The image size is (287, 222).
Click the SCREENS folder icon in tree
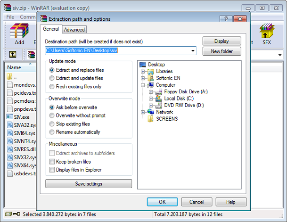pyautogui.click(x=151, y=119)
